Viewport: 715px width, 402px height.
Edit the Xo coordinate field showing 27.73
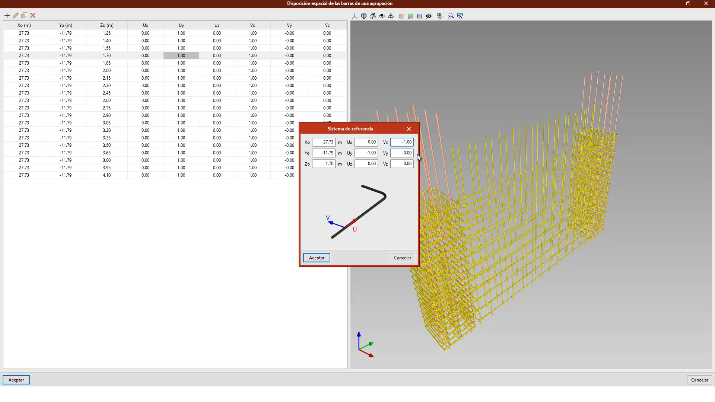click(324, 142)
